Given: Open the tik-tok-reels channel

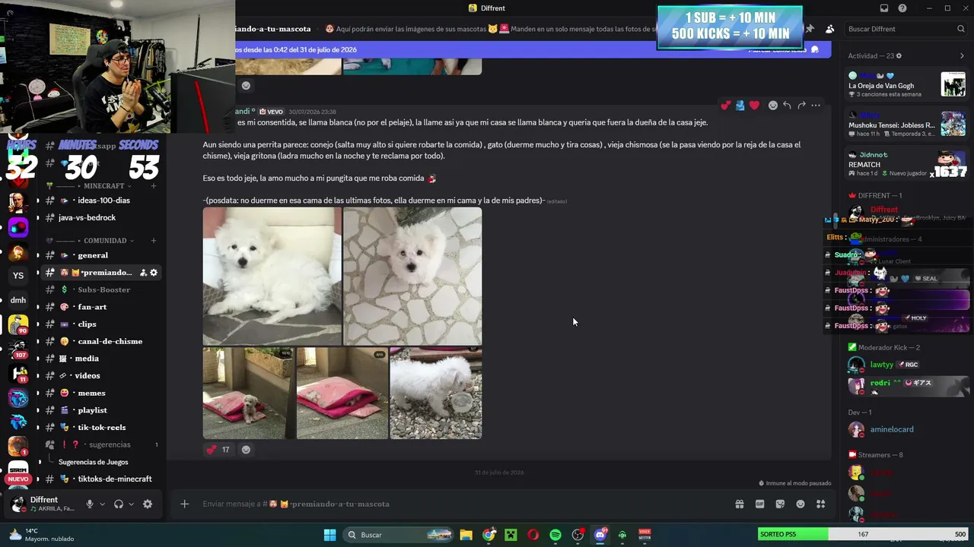Looking at the screenshot, I should tap(102, 428).
